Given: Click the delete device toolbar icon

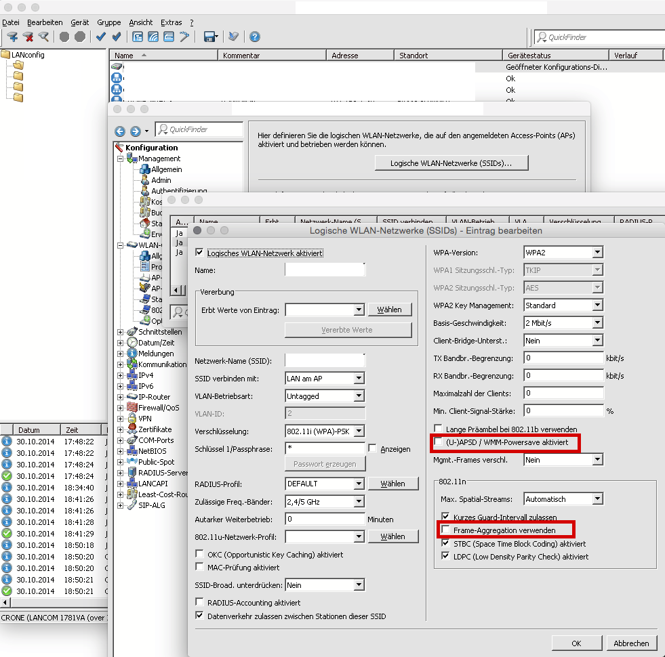Looking at the screenshot, I should [28, 37].
